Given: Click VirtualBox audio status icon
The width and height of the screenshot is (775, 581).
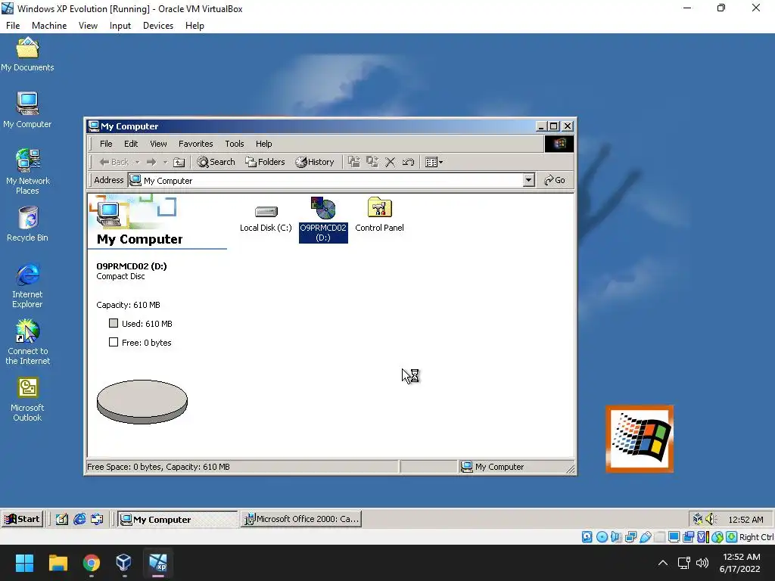Looking at the screenshot, I should click(616, 537).
